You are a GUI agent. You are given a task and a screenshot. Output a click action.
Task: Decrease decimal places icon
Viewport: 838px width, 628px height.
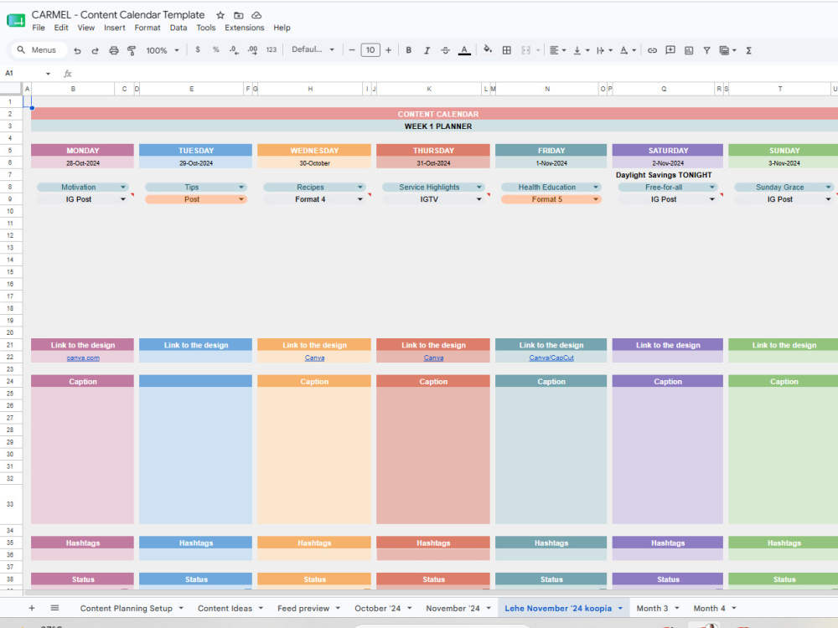[x=234, y=50]
